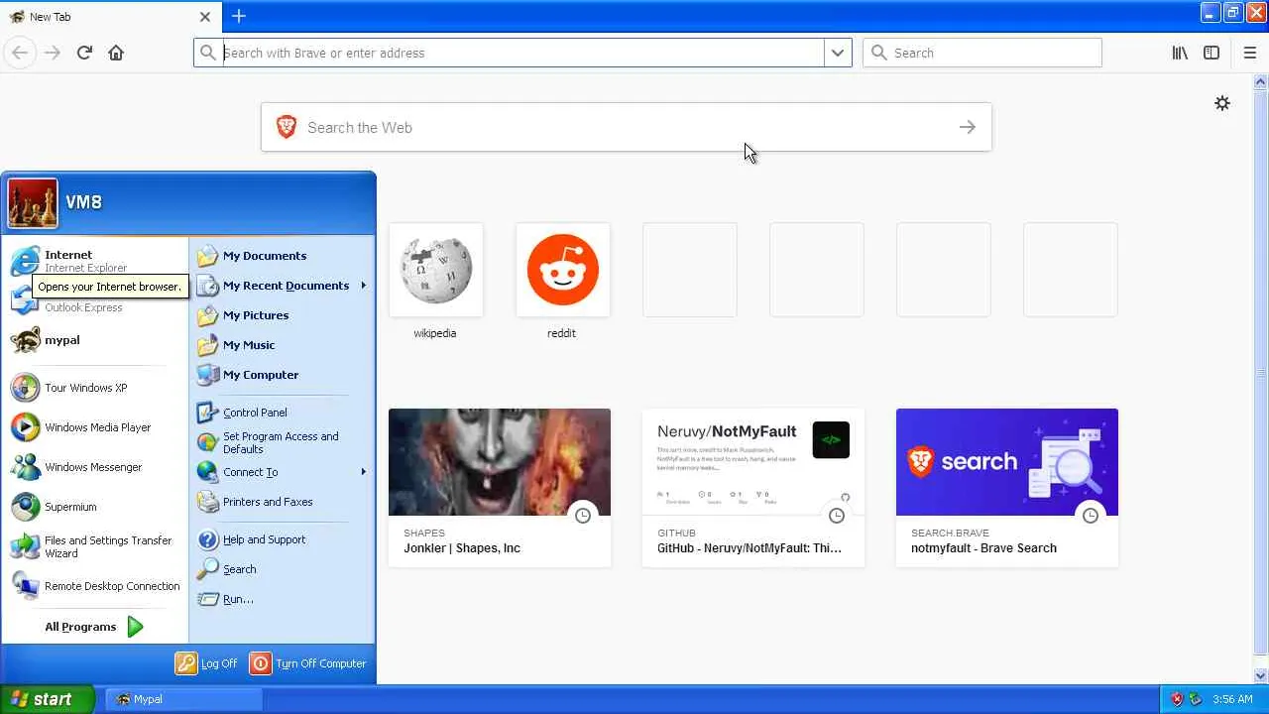
Task: Open Printers and Faxes
Action: 282,502
